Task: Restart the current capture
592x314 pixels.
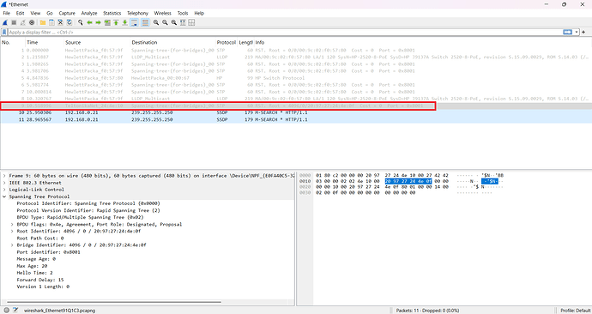Action: pyautogui.click(x=22, y=22)
